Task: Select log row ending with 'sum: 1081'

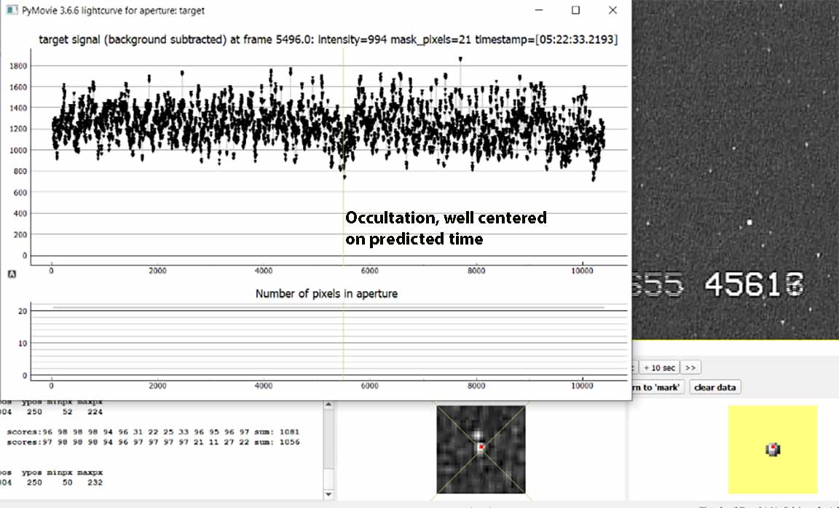Action: point(153,432)
